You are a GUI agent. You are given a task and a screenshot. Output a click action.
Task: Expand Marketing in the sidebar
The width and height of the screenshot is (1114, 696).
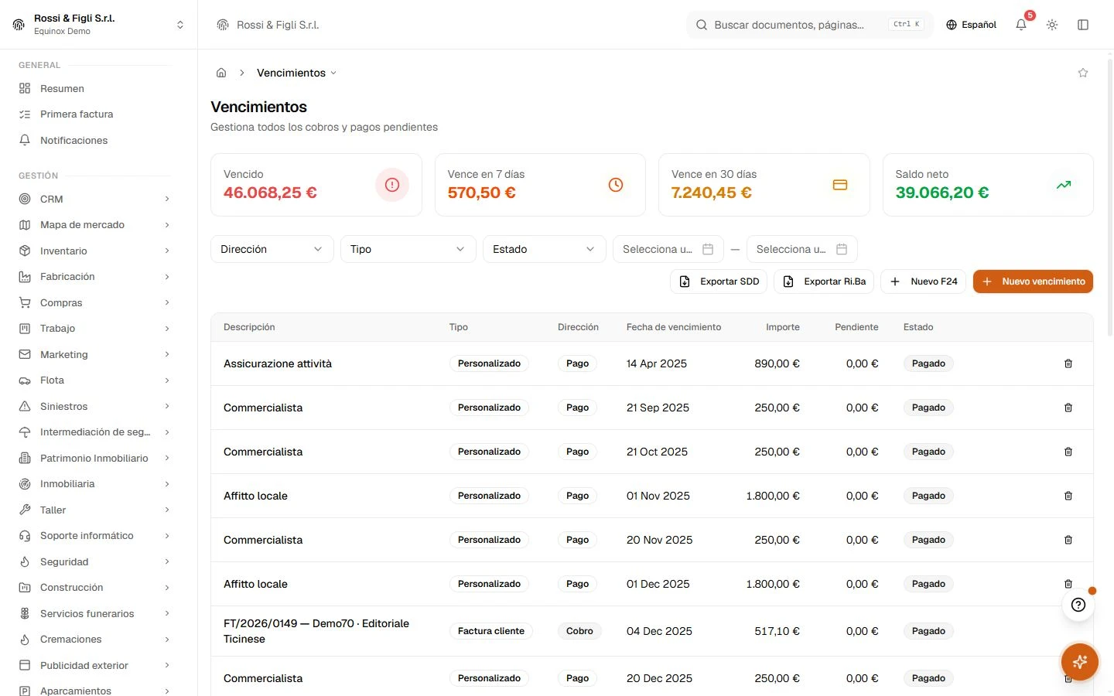coord(94,354)
